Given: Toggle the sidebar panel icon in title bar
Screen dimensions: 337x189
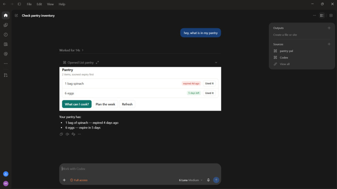Looking at the screenshot, I should pos(19,4).
